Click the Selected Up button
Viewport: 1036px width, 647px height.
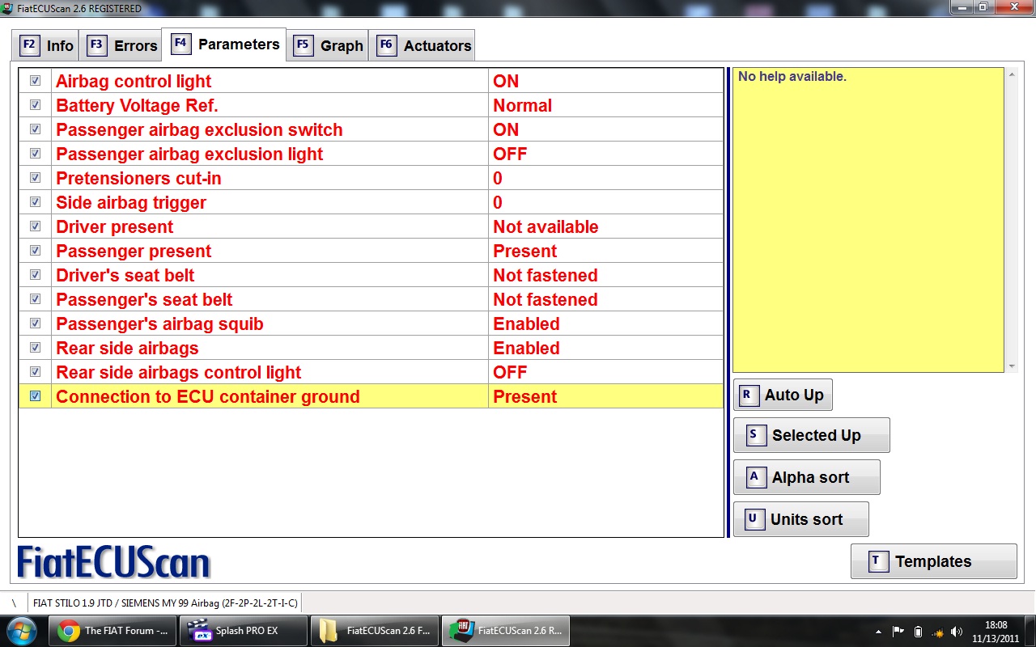tap(811, 435)
